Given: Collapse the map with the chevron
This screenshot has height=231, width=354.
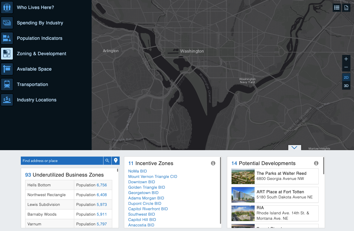Looking at the screenshot, I should 294,148.
